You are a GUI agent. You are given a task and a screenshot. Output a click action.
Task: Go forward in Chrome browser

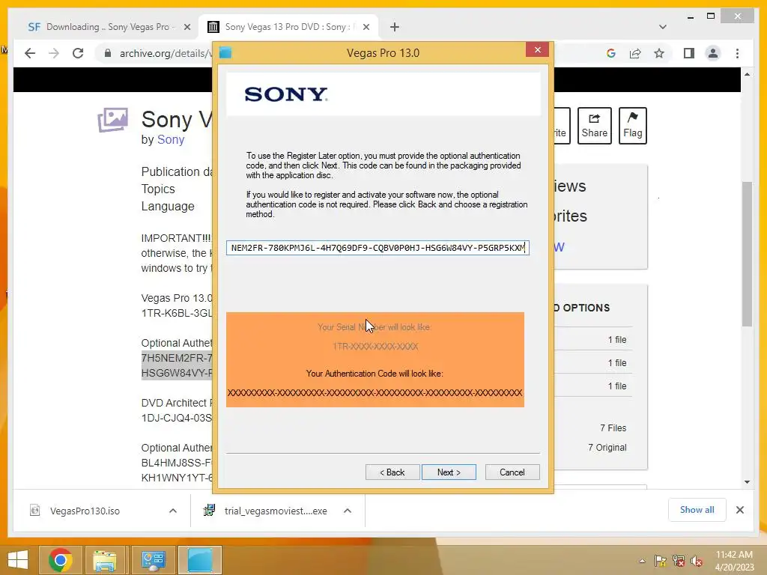[x=54, y=53]
